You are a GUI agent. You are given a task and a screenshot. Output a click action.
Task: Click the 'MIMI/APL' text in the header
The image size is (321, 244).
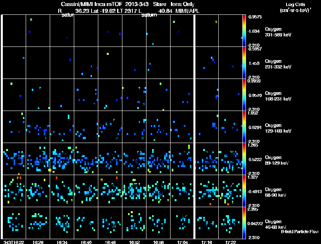coord(187,11)
